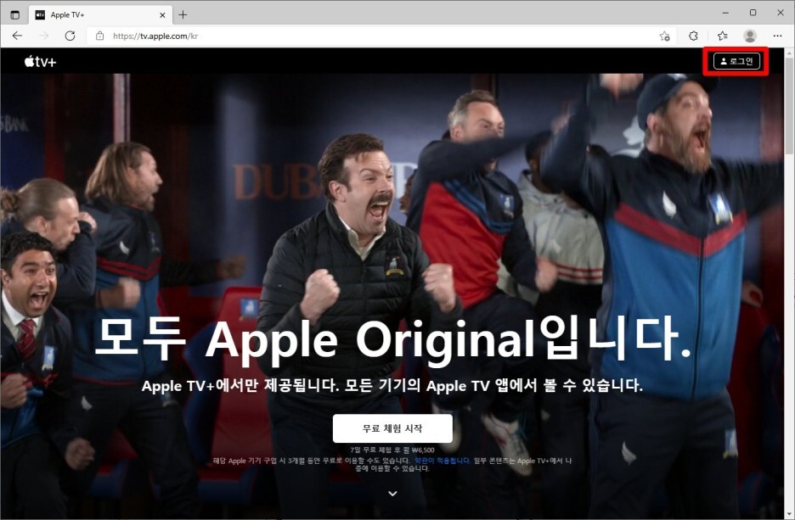Reload the page with refresh icon
The height and width of the screenshot is (520, 795).
coord(70,36)
